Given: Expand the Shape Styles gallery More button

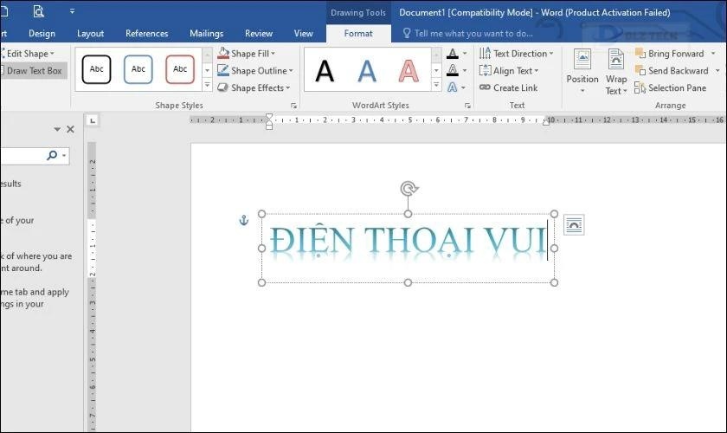Looking at the screenshot, I should tap(207, 86).
